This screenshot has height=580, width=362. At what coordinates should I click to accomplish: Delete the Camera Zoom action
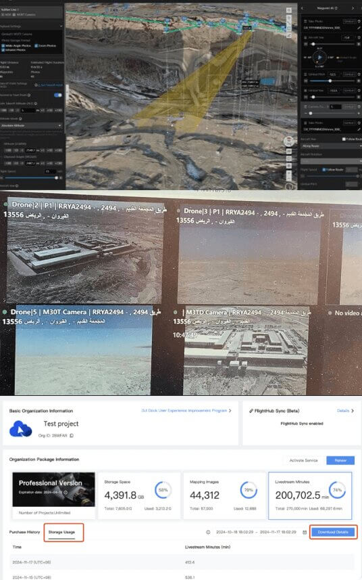pos(359,106)
